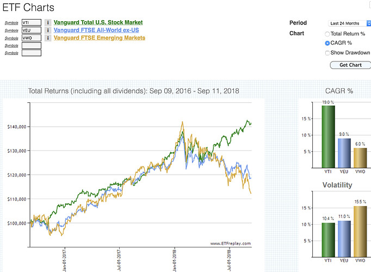
Task: Select the Total Return % radio option
Action: point(327,34)
